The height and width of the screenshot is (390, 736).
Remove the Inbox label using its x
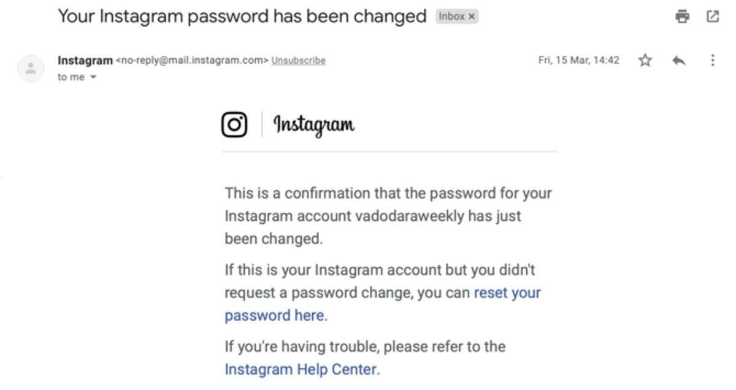[470, 17]
